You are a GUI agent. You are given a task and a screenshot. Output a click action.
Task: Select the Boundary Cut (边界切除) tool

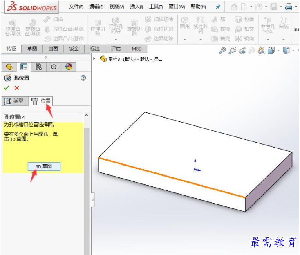[159, 39]
